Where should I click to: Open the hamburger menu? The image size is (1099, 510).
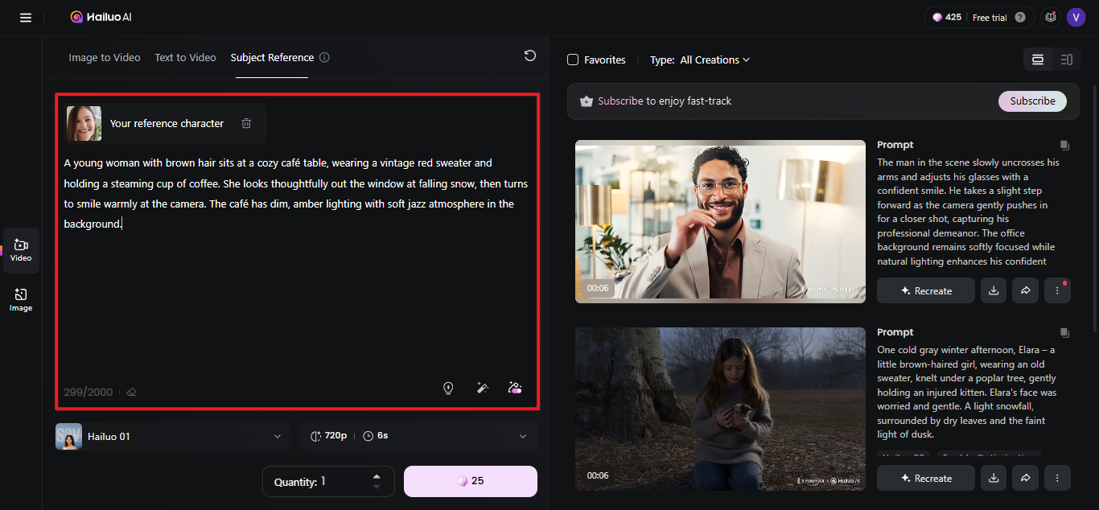26,17
